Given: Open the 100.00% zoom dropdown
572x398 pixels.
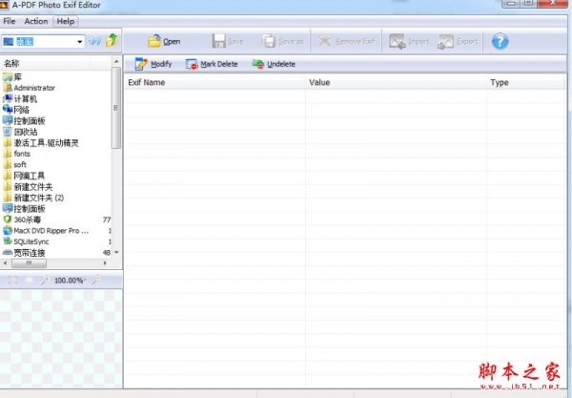Looking at the screenshot, I should pyautogui.click(x=70, y=281).
